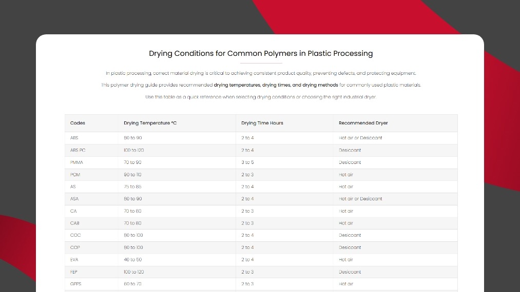
Task: Click the 'Drying Conditions for Common Polymers' heading
Action: click(x=261, y=53)
